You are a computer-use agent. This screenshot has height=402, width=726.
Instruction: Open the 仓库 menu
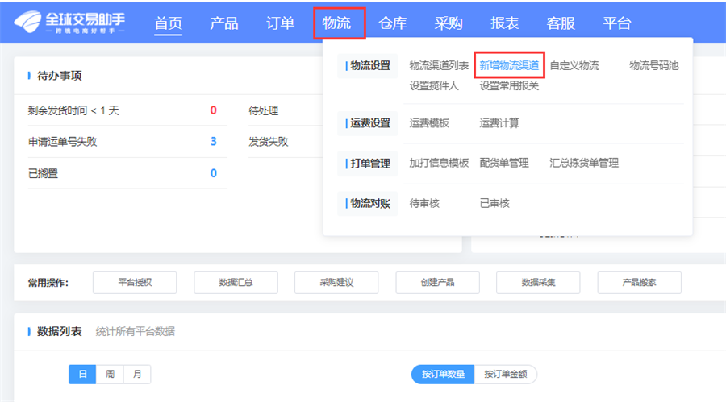coord(393,23)
